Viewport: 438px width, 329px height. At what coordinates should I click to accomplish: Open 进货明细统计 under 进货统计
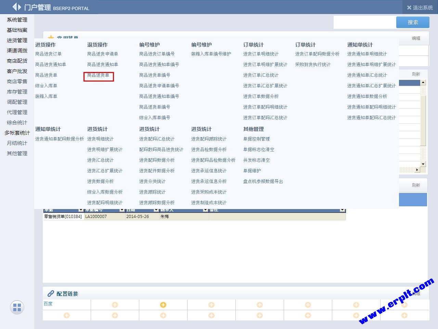(100, 139)
